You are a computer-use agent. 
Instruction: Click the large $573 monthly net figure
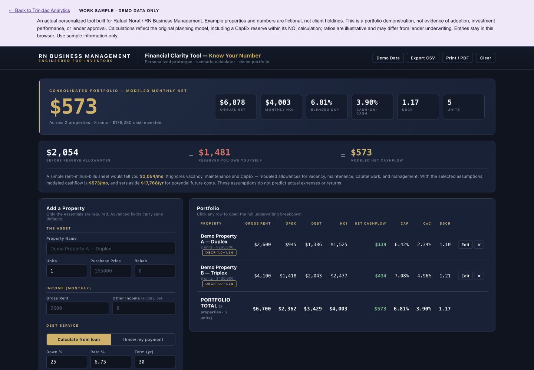point(73,107)
